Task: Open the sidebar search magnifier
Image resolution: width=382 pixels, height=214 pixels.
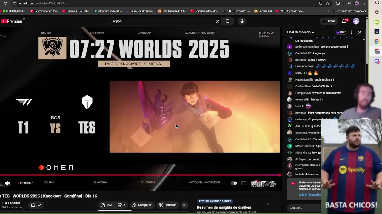Action: 377,3
